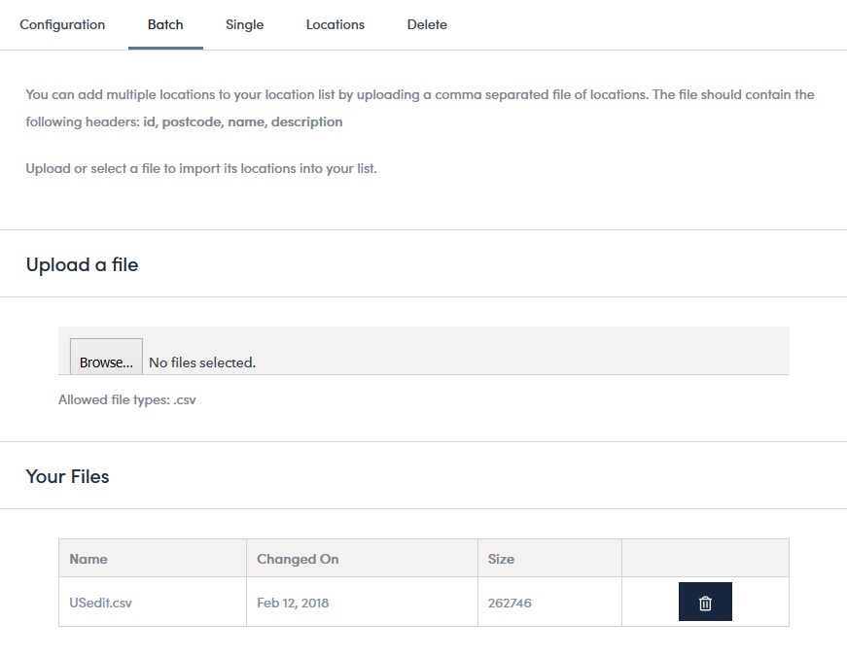Delete the USedit.csv file with trash icon
Viewport: 847px width, 656px height.
pos(705,602)
